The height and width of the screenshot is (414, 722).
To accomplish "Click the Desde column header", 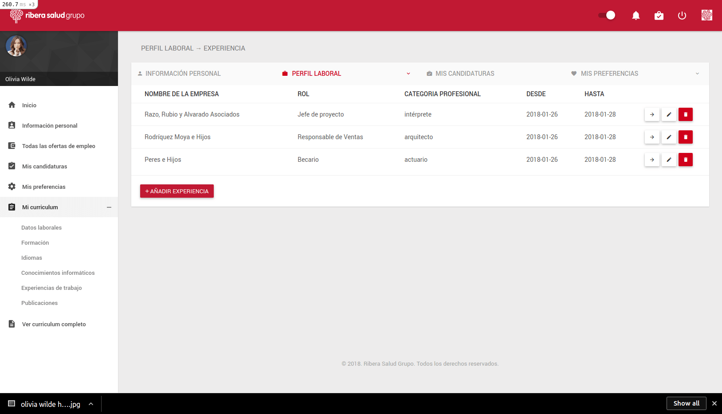I will (x=536, y=94).
